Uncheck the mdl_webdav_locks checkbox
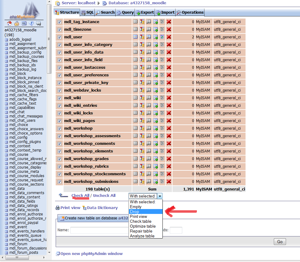This screenshot has height=262, width=300. [x=60, y=90]
